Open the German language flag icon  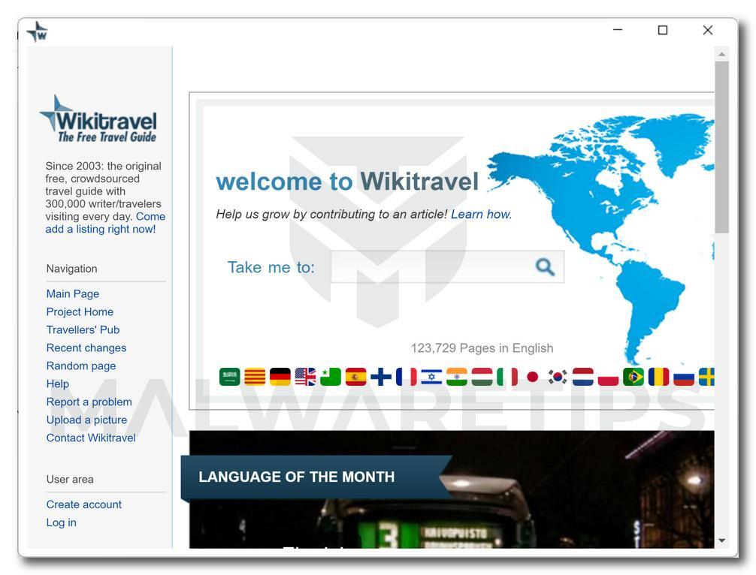(x=280, y=377)
